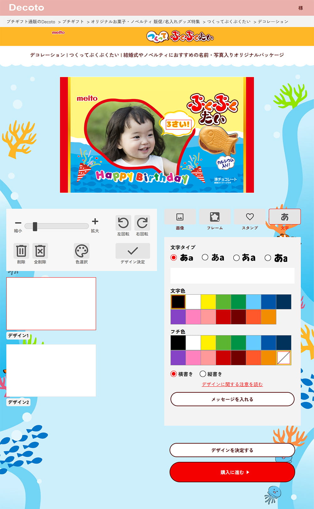The image size is (314, 509).
Task: Confirm design with the checkmark button
Action: [x=133, y=251]
